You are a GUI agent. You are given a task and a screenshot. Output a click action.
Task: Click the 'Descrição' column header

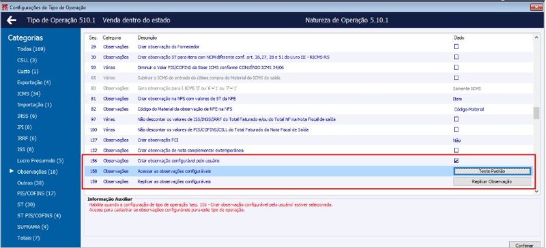click(x=147, y=37)
